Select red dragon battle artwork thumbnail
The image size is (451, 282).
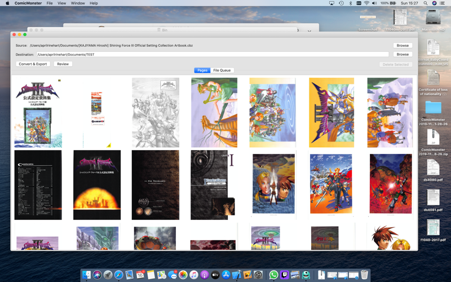[x=391, y=184]
